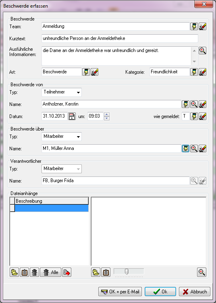Confirm with the Ok button
The image size is (216, 303).
tap(160, 292)
